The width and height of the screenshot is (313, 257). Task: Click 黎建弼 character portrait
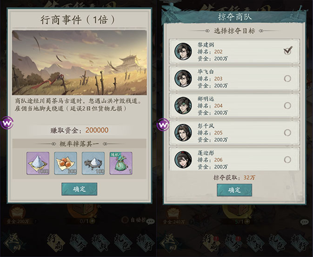pos(183,51)
